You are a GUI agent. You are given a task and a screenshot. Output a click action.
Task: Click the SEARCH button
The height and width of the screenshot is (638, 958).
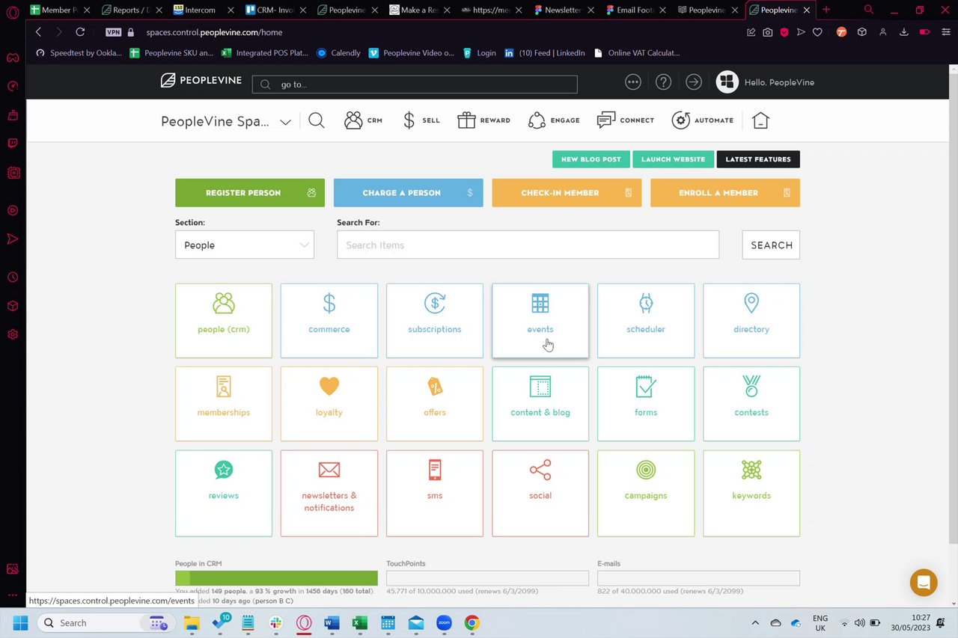click(771, 245)
